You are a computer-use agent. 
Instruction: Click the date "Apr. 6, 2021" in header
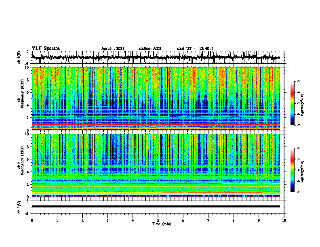[113, 48]
